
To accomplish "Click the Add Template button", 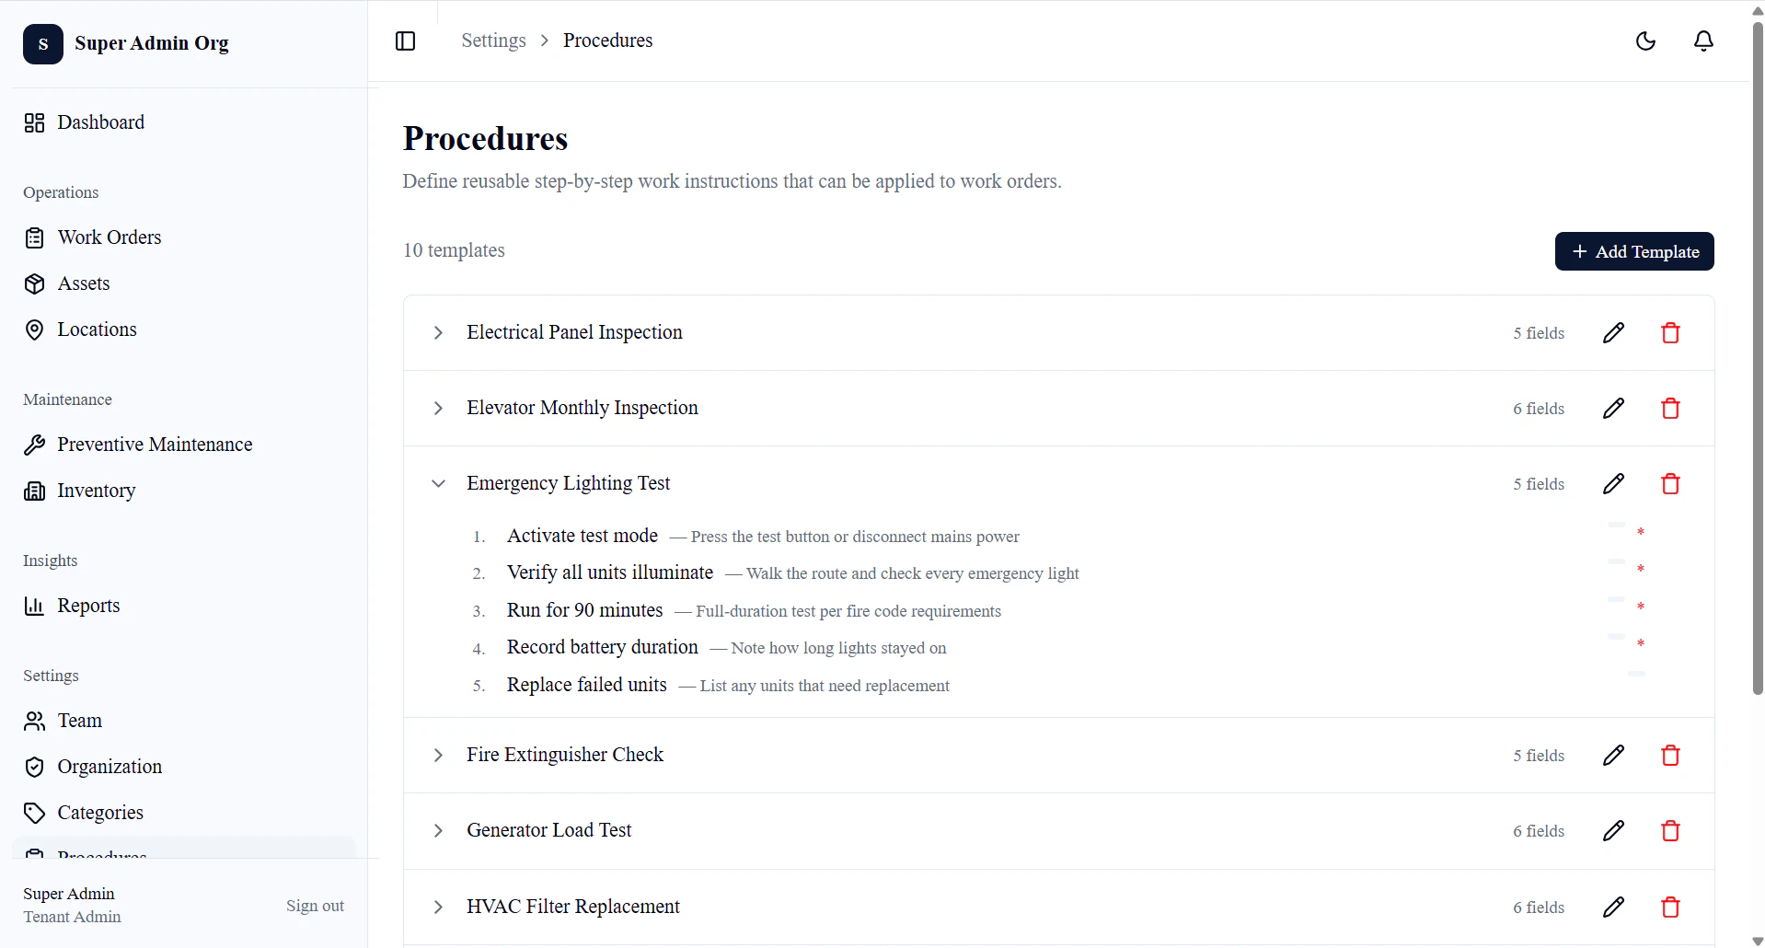I will (x=1634, y=250).
